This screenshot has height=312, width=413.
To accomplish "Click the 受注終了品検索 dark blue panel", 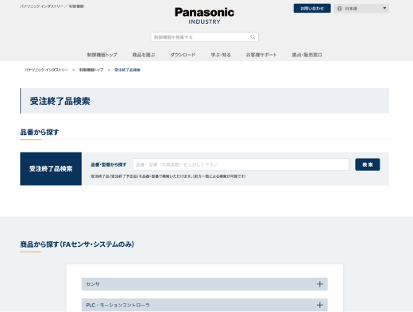I will pos(51,168).
